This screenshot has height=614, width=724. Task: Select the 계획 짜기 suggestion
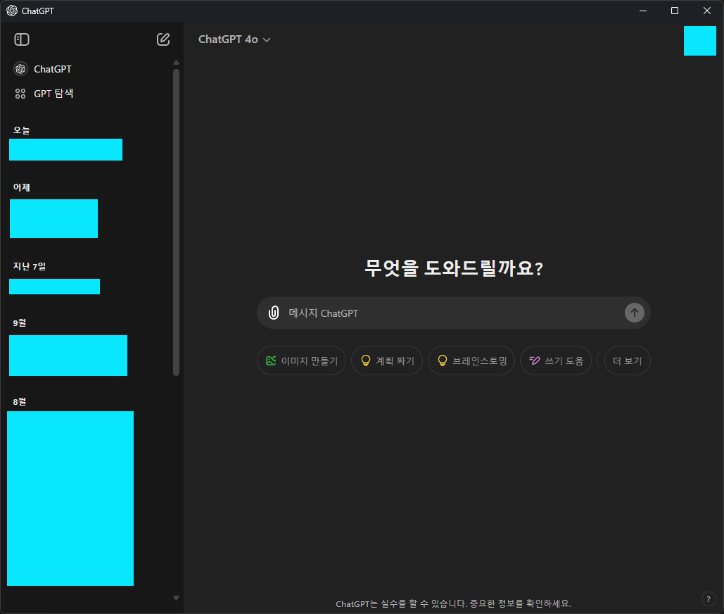[x=387, y=361]
